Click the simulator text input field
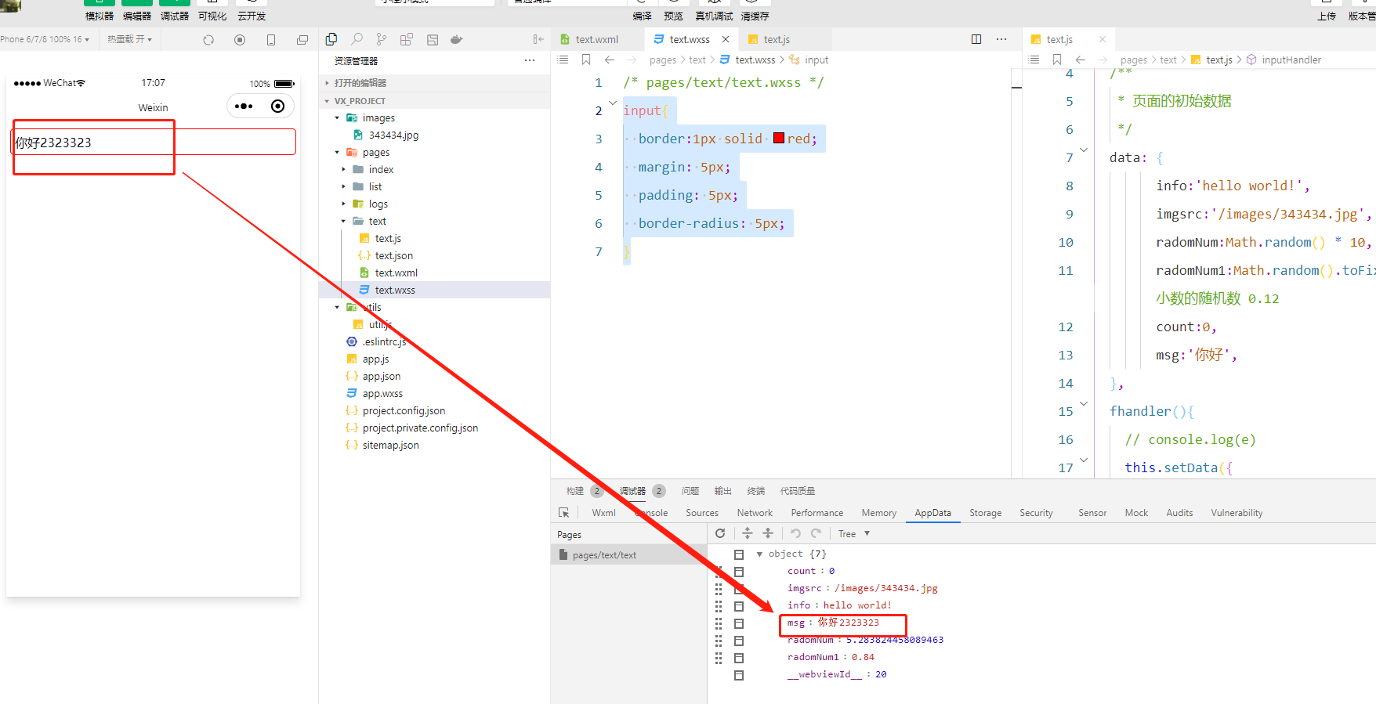1376x704 pixels. pyautogui.click(x=154, y=143)
